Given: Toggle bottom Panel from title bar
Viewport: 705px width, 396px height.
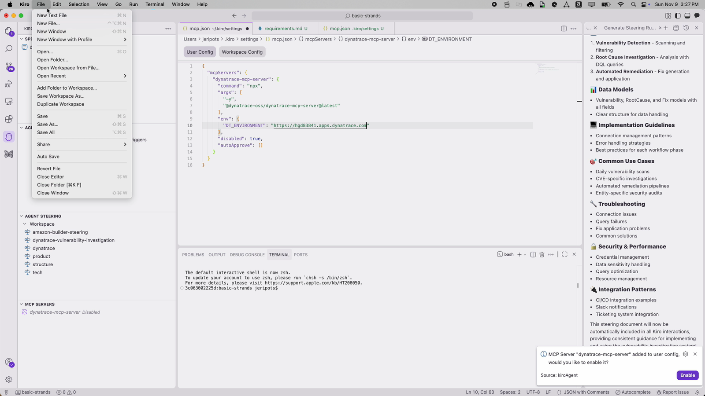Looking at the screenshot, I should [x=687, y=15].
